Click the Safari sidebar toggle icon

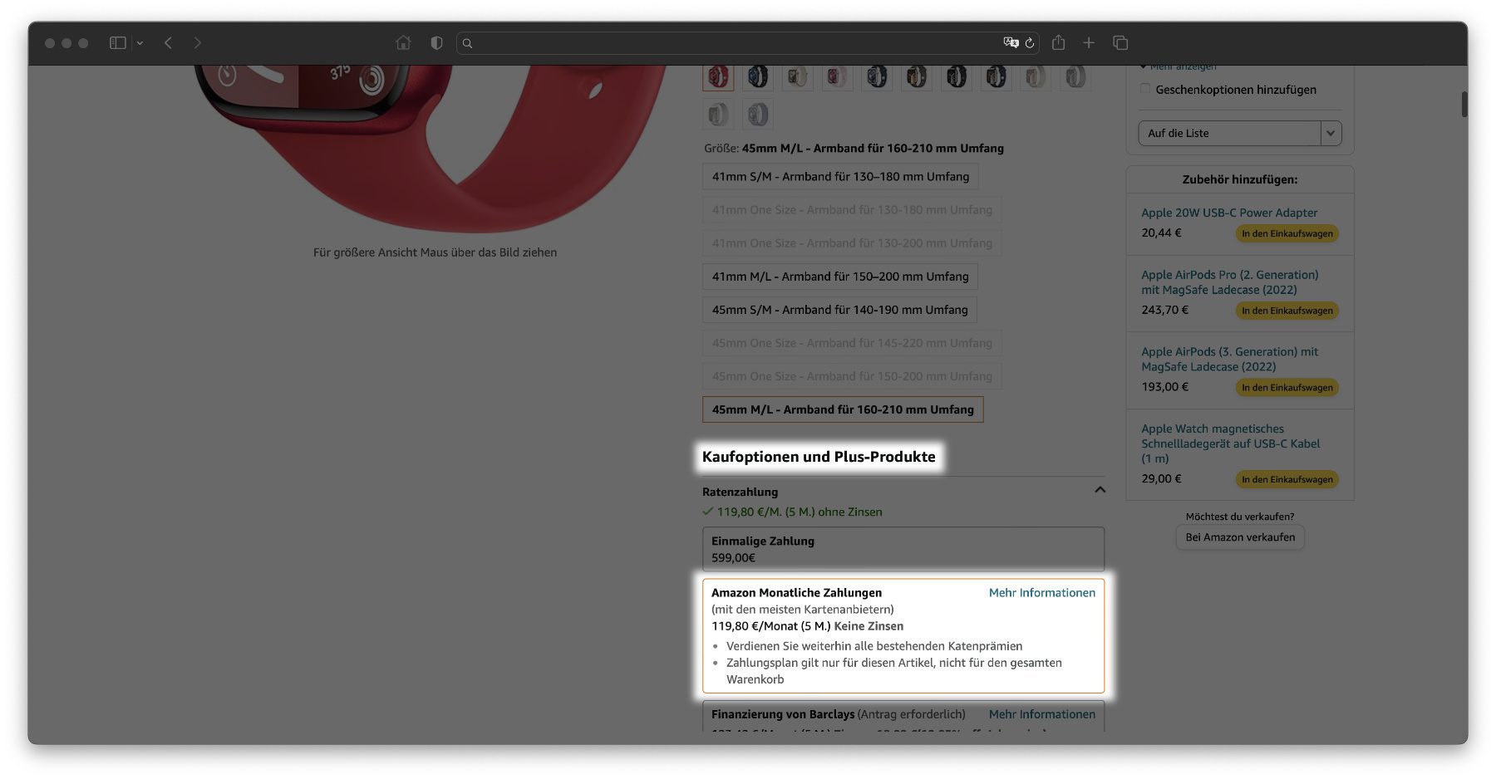point(117,43)
